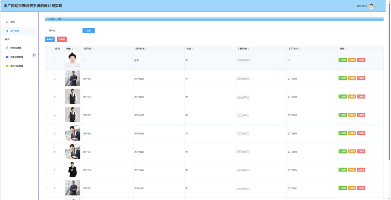
Task: Click the blue 搜索 button
Action: click(x=89, y=30)
